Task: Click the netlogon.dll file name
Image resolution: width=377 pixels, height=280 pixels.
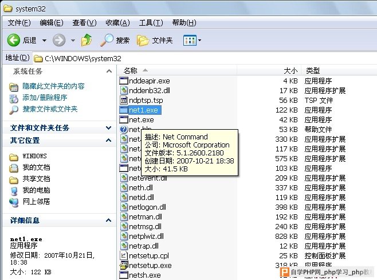Action: click(147, 207)
